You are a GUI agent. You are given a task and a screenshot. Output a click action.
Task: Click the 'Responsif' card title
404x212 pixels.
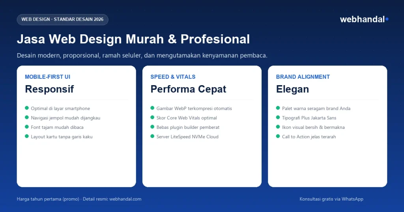49,89
